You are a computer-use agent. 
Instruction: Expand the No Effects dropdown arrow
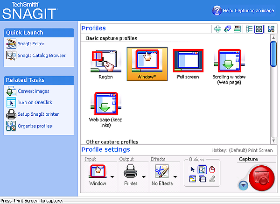coord(175,177)
